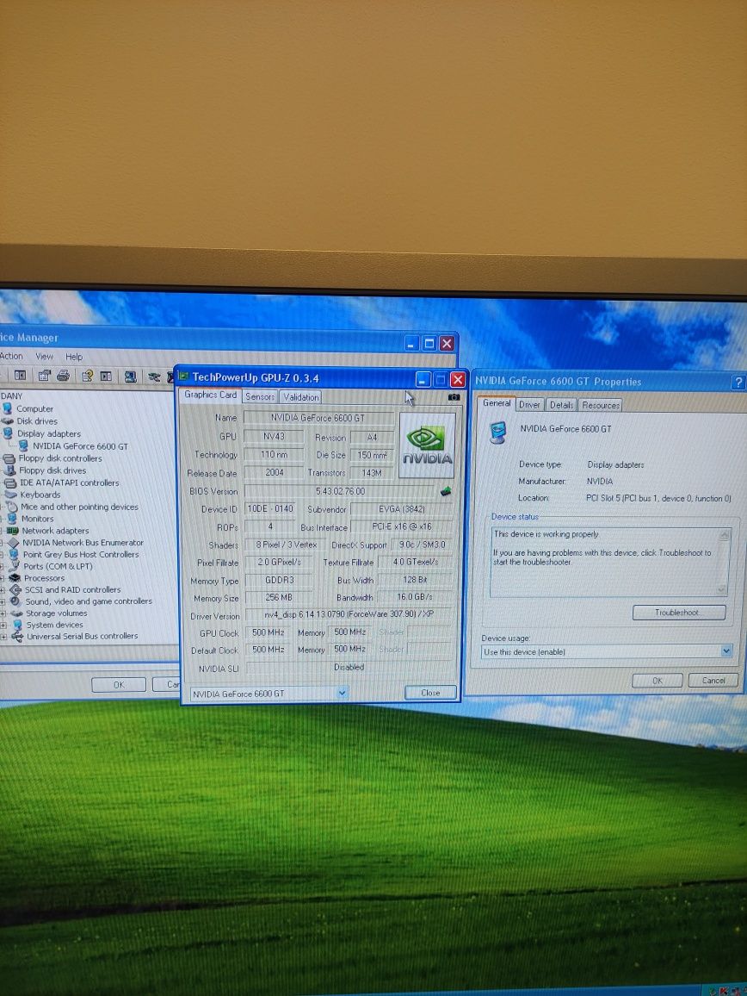Click the Update driver toolbar icon in Device Manager
The height and width of the screenshot is (996, 747).
(x=153, y=377)
